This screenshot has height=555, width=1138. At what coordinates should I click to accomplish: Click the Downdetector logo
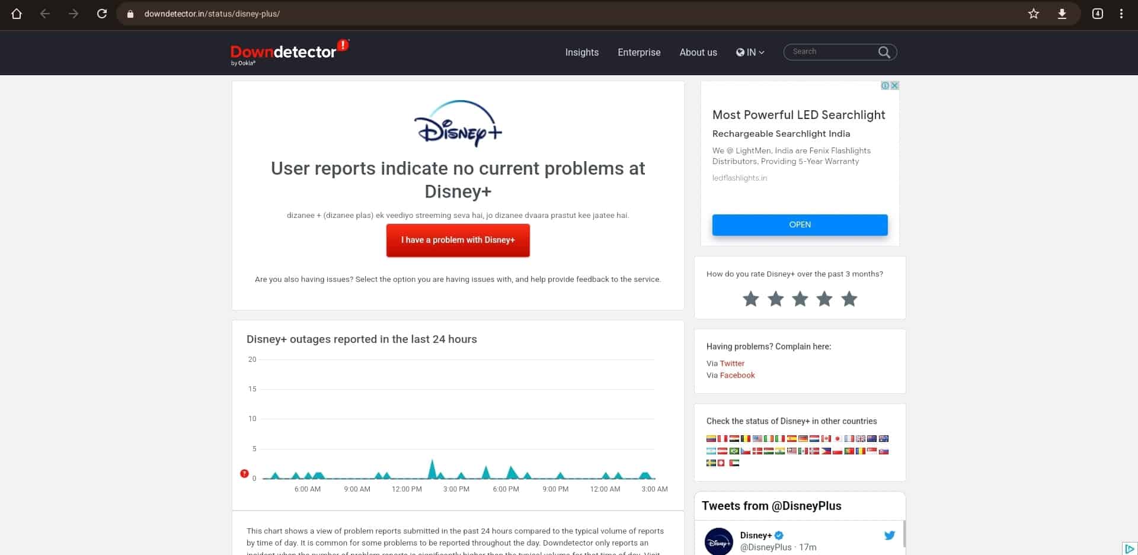tap(289, 52)
